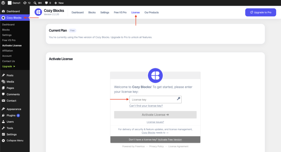Open the License issues link
This screenshot has height=152, width=281.
click(155, 122)
